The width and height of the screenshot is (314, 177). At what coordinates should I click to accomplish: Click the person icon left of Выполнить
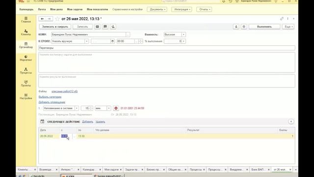(236, 27)
